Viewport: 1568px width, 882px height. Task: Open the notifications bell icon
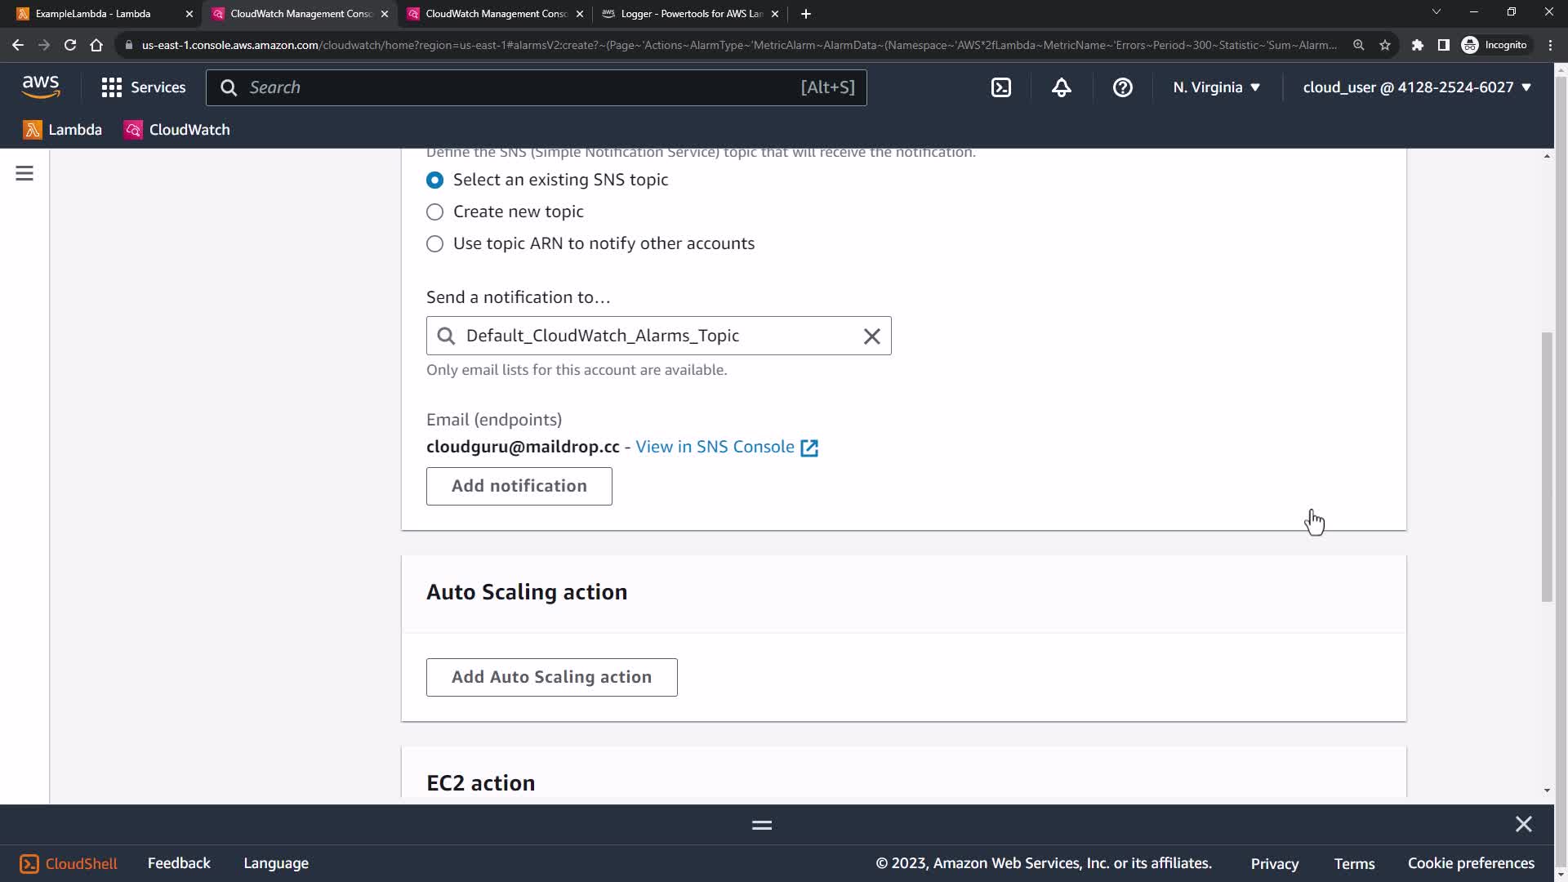click(x=1062, y=87)
